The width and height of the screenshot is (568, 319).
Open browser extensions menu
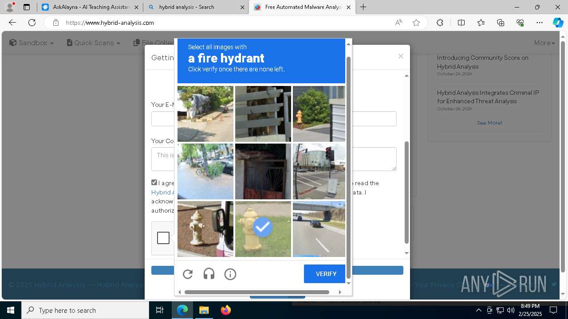coord(440,23)
